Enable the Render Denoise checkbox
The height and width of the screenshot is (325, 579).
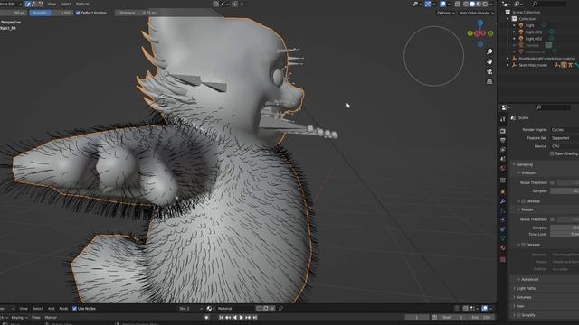[523, 245]
